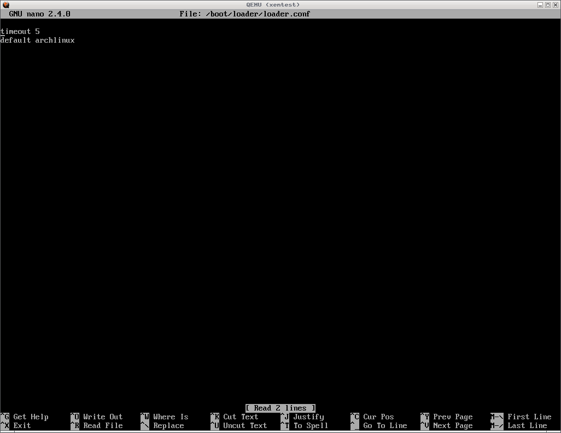The height and width of the screenshot is (433, 561).
Task: Click the ^K Cut Text shortcut
Action: [235, 417]
